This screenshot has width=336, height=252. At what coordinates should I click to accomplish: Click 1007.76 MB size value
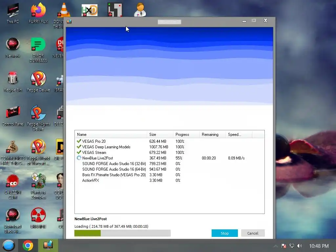tap(158, 147)
